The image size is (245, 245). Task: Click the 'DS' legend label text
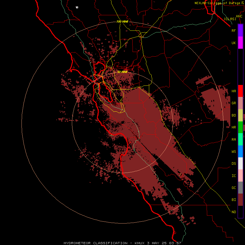click(x=234, y=163)
